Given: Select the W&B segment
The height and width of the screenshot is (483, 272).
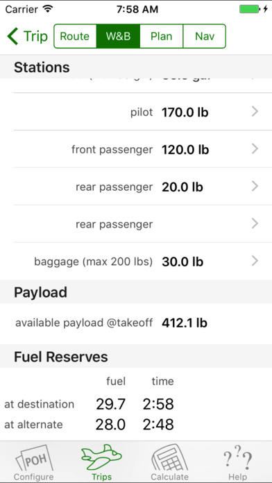Looking at the screenshot, I should coord(118,36).
